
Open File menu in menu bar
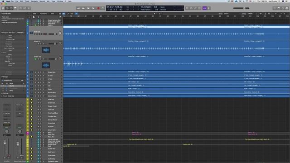pos(17,1)
